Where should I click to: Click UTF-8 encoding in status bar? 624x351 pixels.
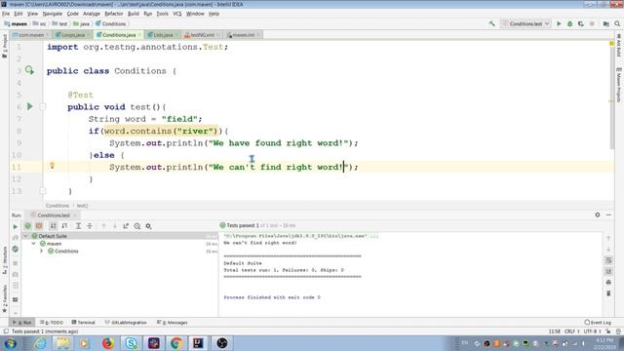point(592,331)
